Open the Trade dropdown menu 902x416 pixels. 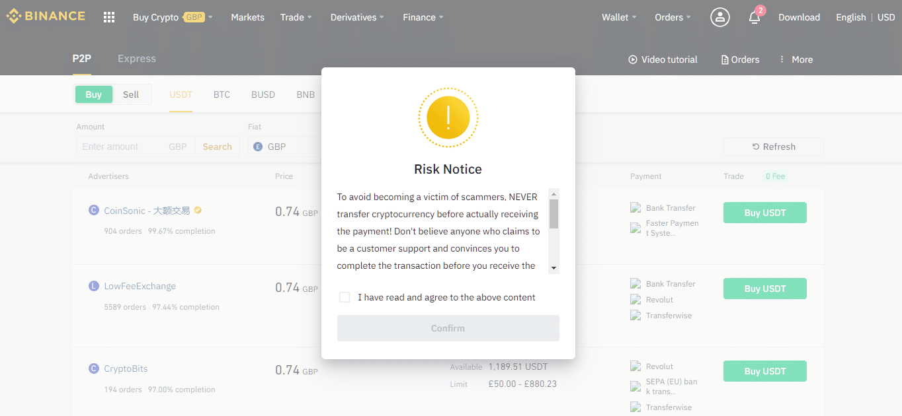[x=296, y=17]
